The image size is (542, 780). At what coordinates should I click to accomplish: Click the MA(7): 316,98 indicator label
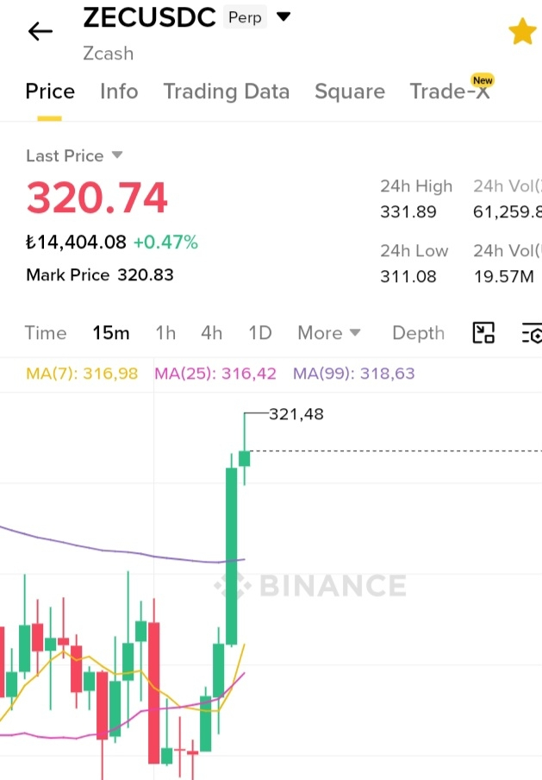pos(82,373)
